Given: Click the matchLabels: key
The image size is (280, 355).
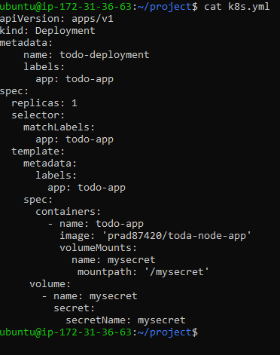Looking at the screenshot, I should (x=59, y=127).
